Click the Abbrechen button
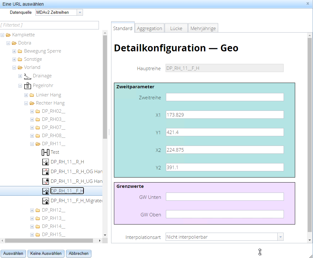Viewport: 313px width, 258px height. point(79,253)
